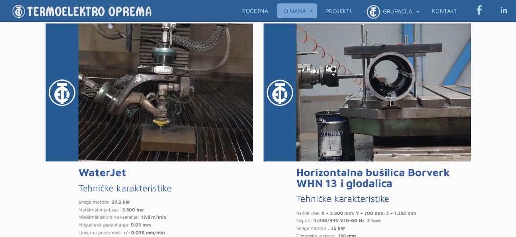Click Tehničke karakteristike under WaterJet

coord(125,188)
